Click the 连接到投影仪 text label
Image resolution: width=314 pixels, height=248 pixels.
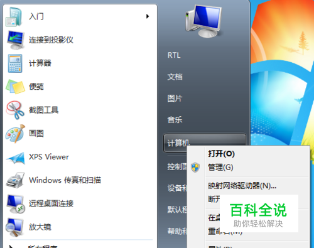click(51, 40)
